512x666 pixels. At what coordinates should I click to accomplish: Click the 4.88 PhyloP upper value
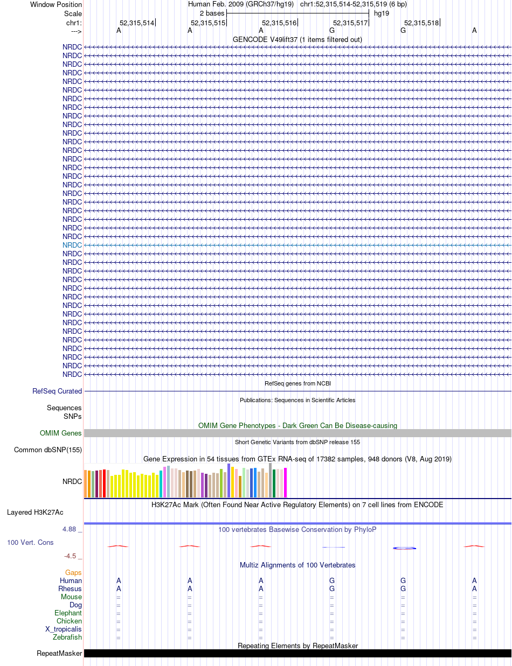click(70, 530)
